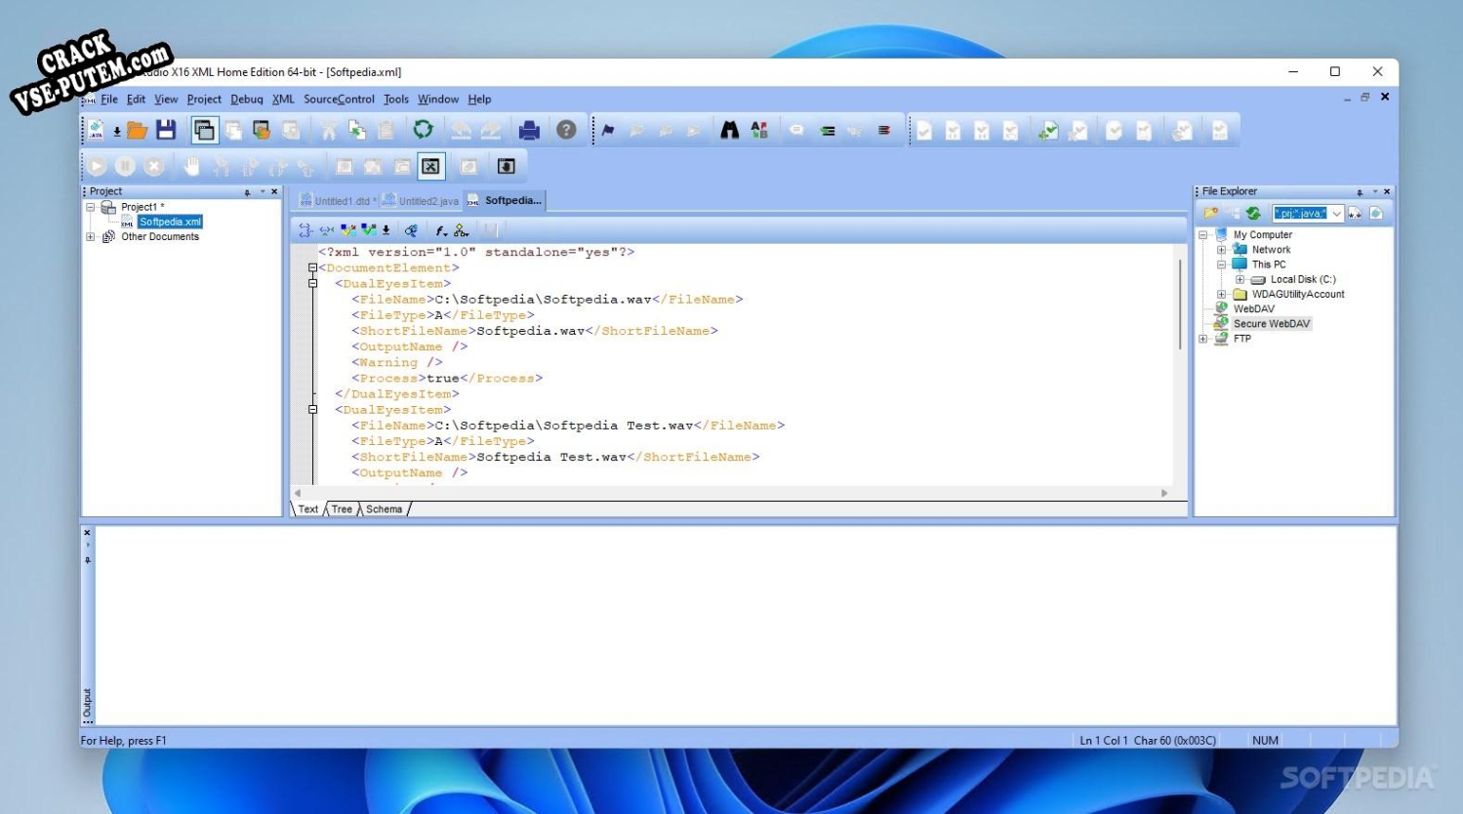Click the copy toolbar icon
The height and width of the screenshot is (814, 1463).
[357, 130]
